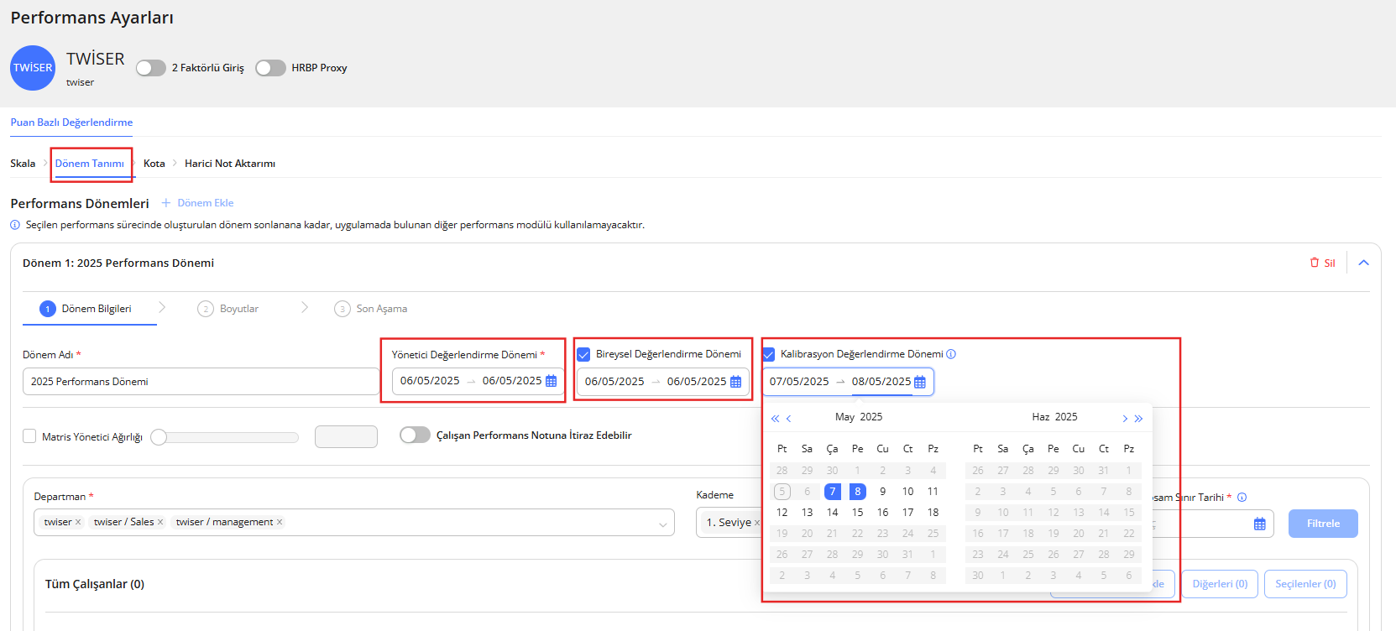Jump to next year in date picker

[x=1139, y=418]
